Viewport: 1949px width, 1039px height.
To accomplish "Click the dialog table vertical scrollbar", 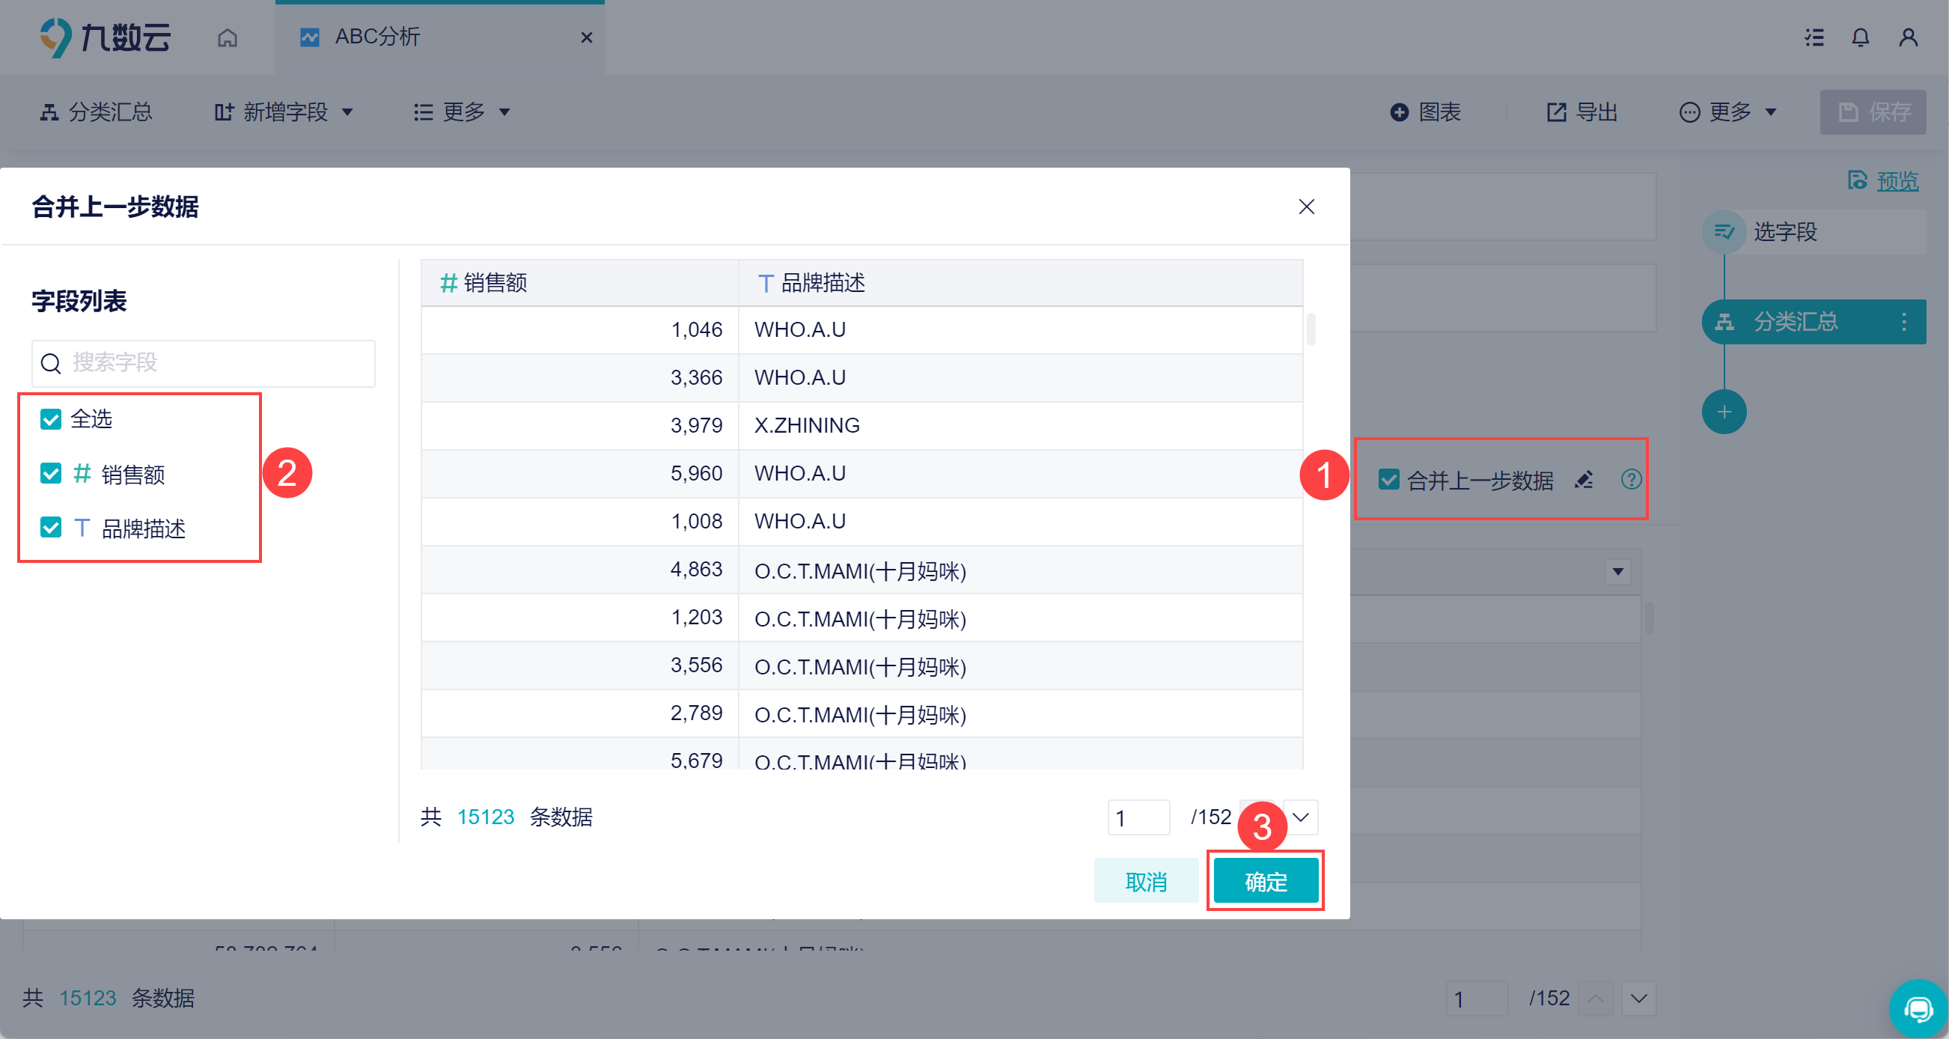I will [1311, 330].
